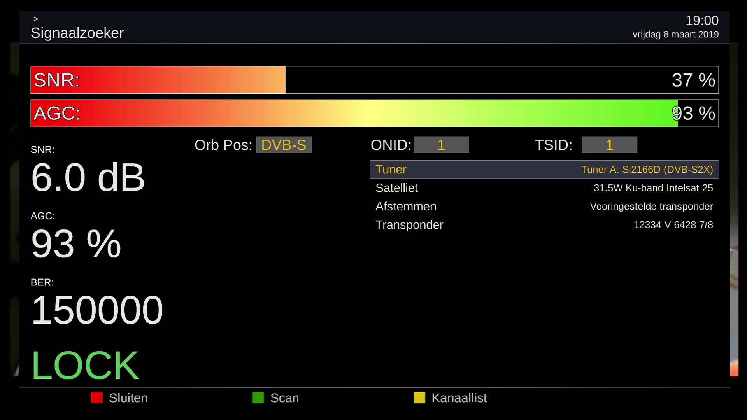
Task: Select the Tuner row
Action: tap(544, 170)
